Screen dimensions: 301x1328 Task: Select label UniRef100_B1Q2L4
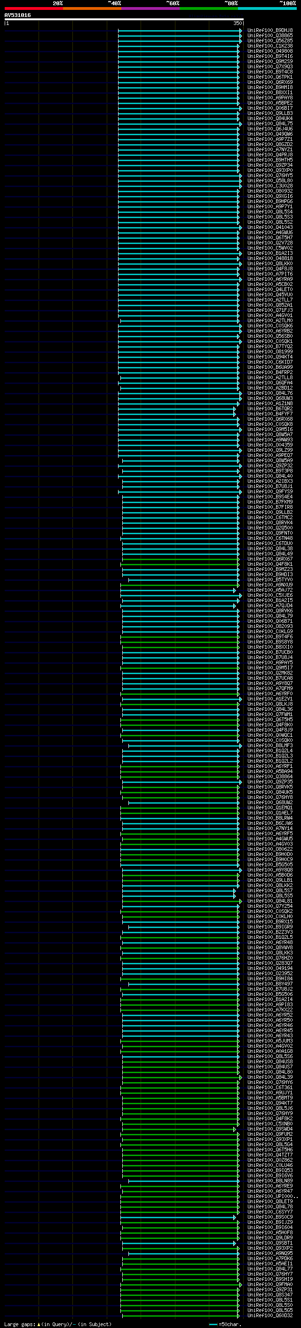coord(270,750)
